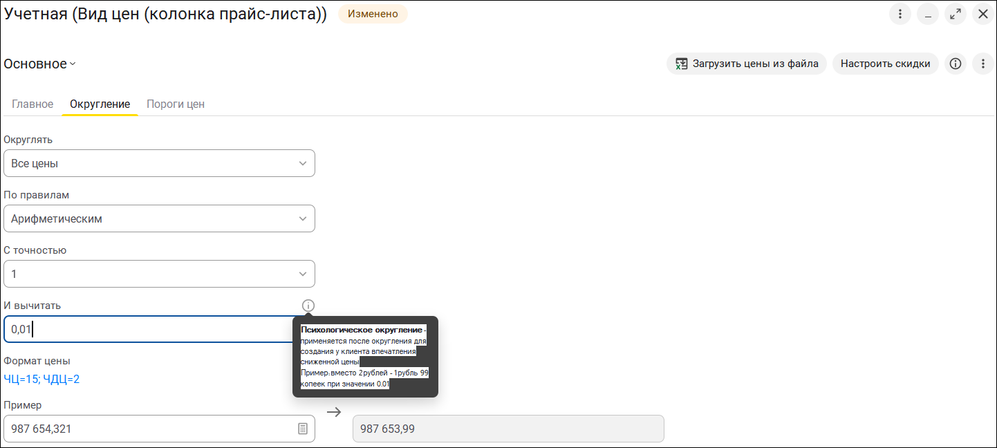Viewport: 997px width, 448px height.
Task: Expand the 'Основное' section menu
Action: (40, 64)
